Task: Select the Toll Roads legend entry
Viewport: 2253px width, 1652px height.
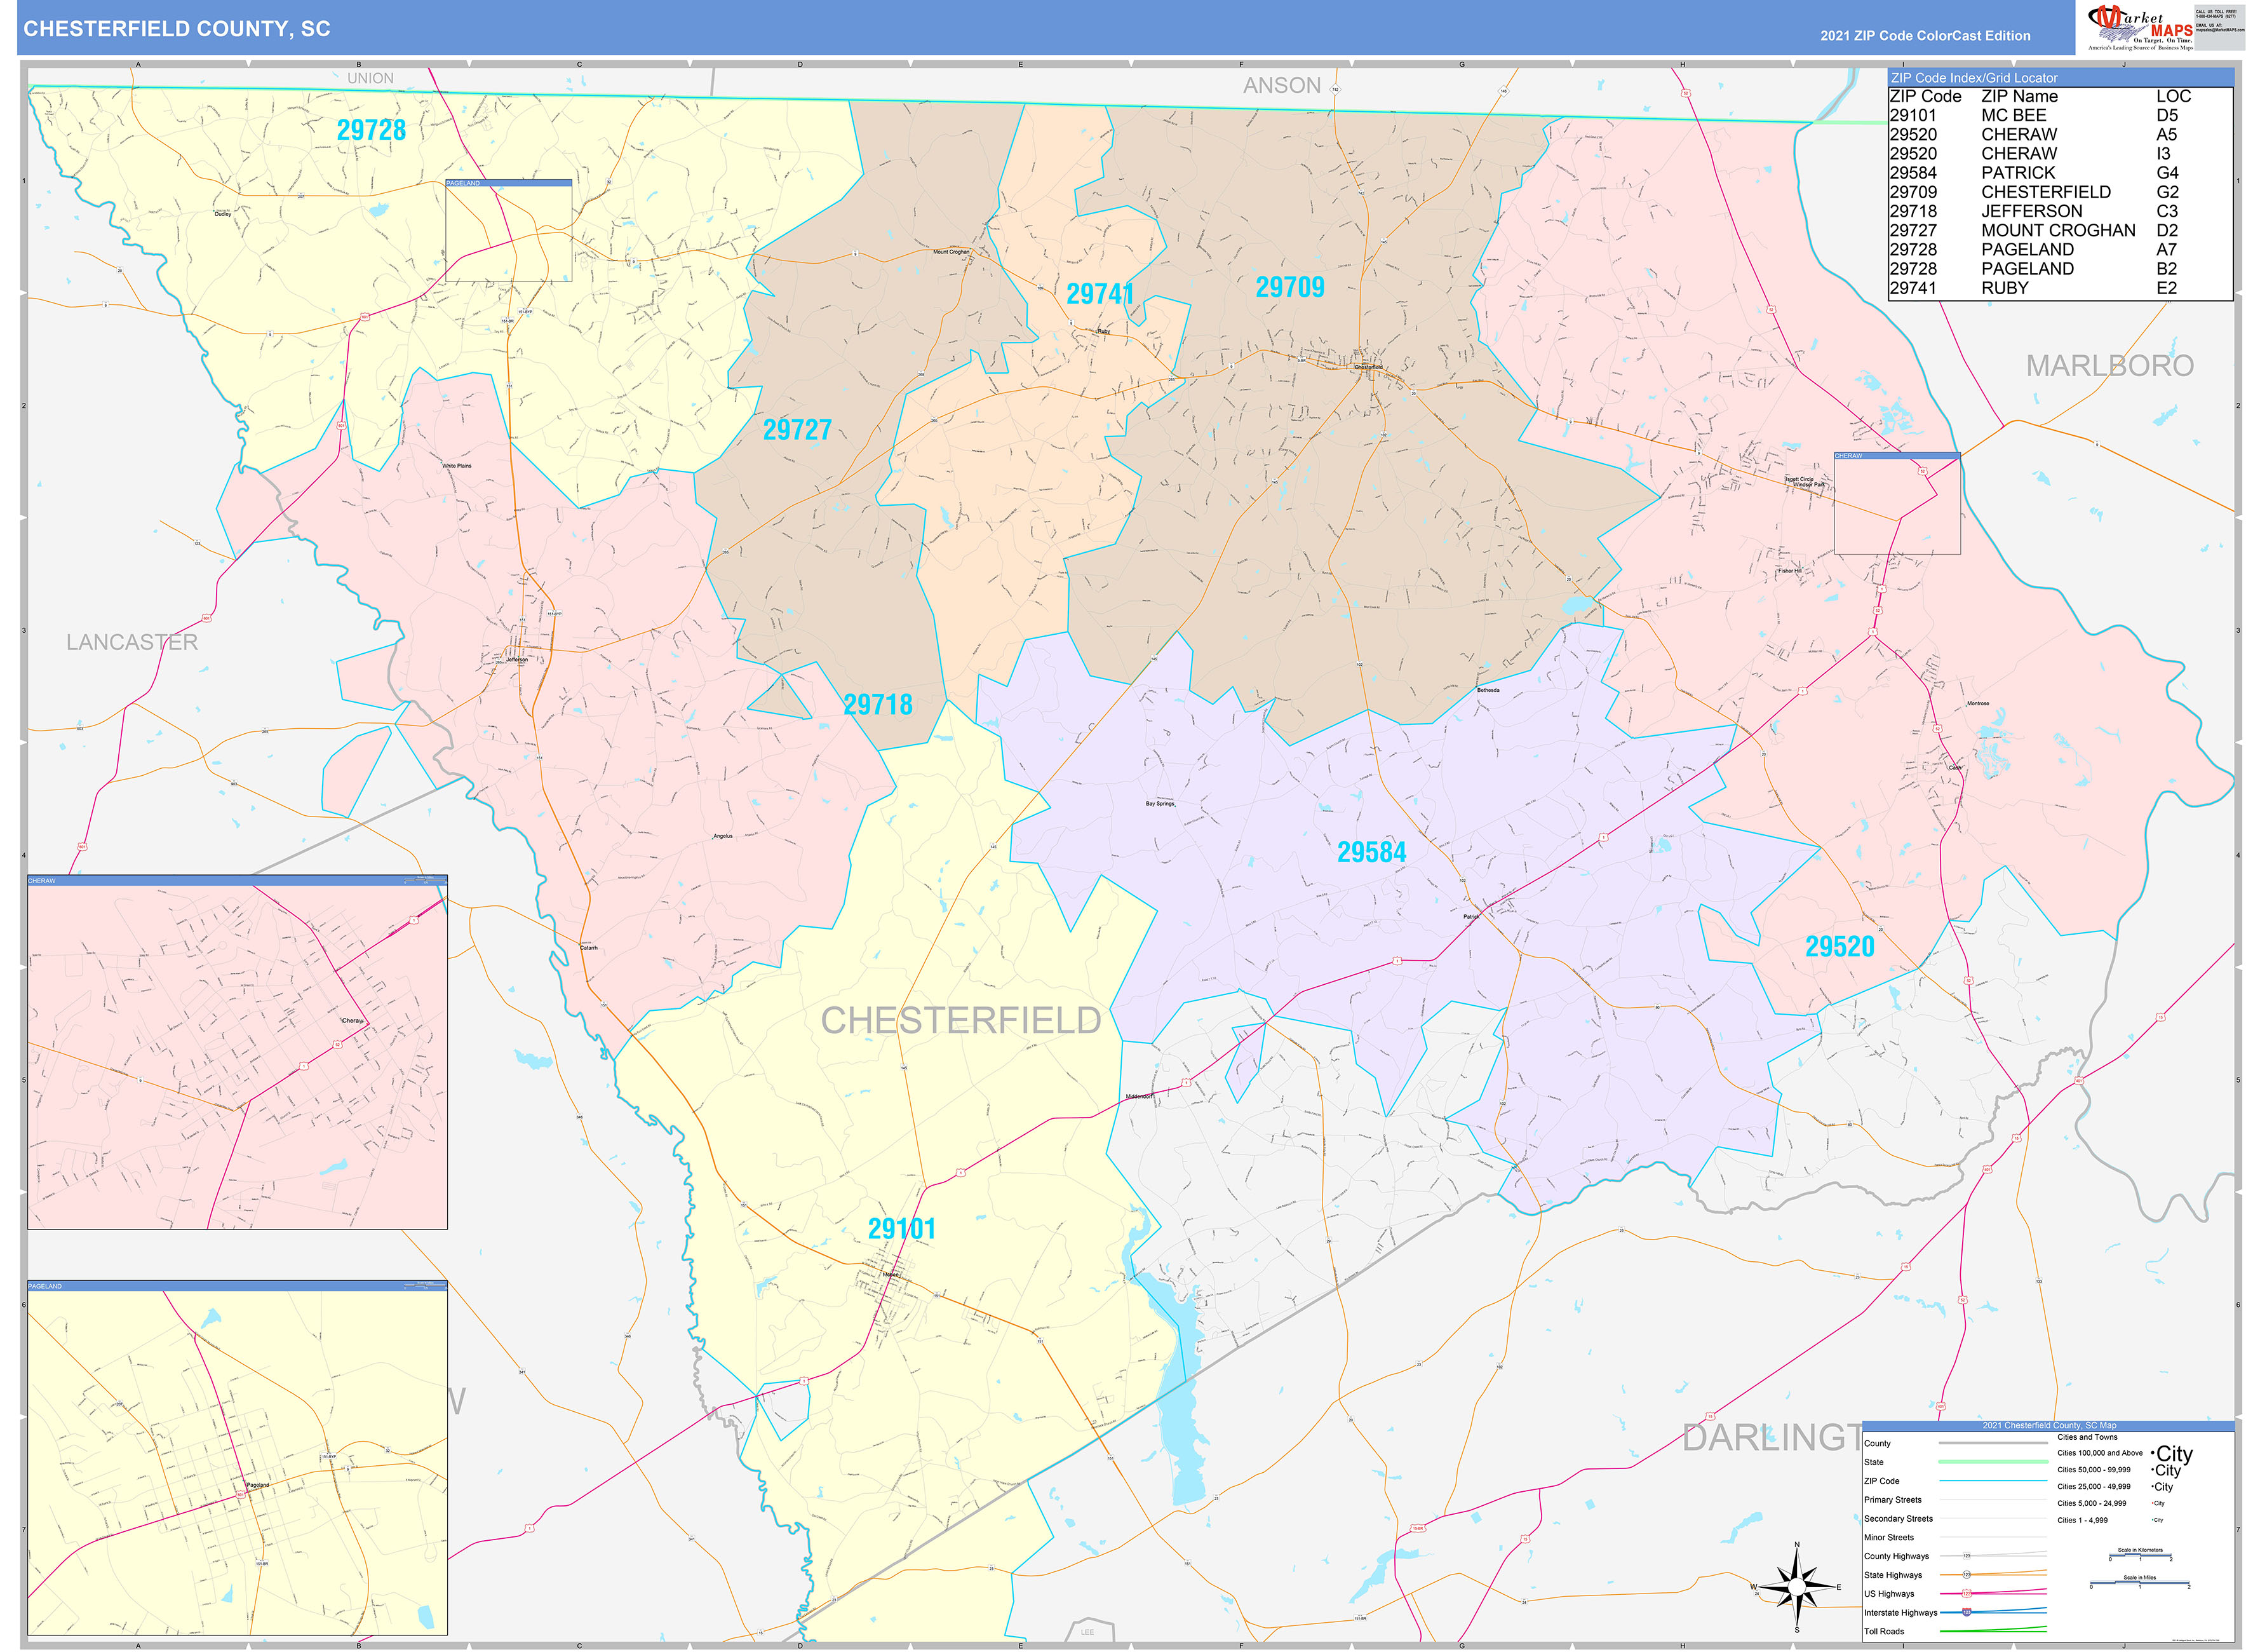Action: point(1955,1632)
